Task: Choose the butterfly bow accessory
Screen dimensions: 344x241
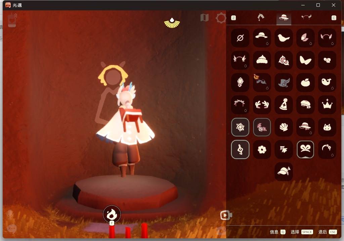Action: pos(305,60)
